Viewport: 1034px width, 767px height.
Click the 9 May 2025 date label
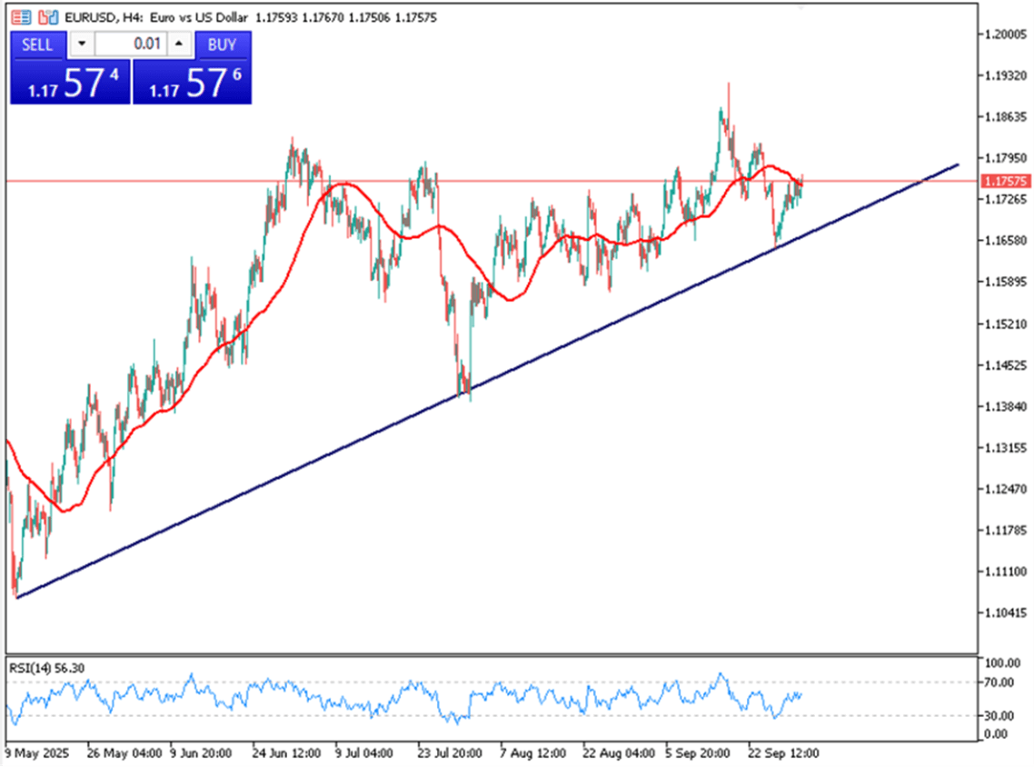click(x=36, y=753)
